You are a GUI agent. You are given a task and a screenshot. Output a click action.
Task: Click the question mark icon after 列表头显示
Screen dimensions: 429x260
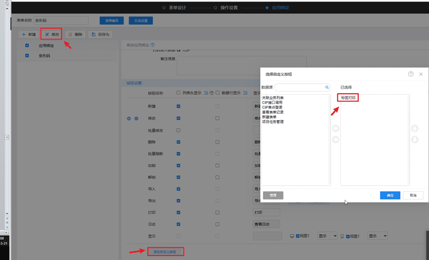click(211, 93)
